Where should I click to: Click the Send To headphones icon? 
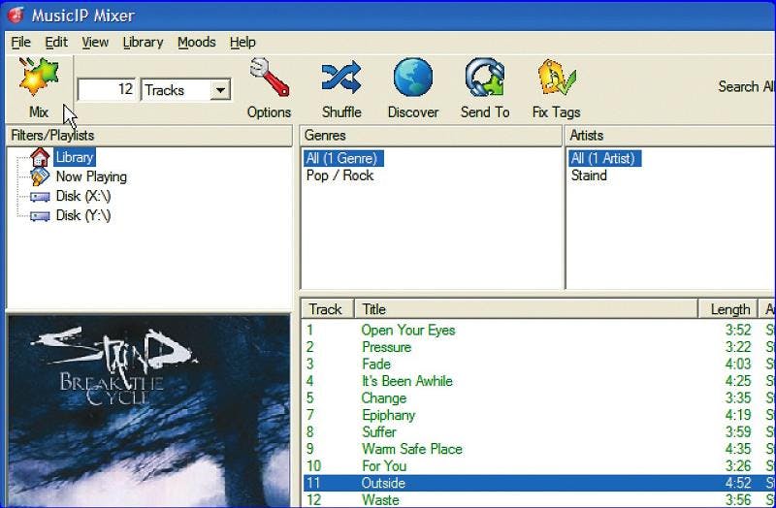[x=485, y=78]
